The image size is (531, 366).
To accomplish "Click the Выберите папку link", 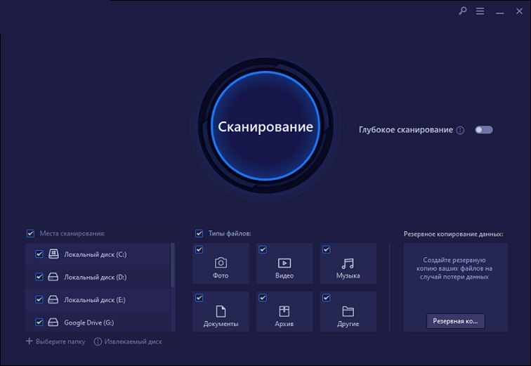I will click(60, 341).
